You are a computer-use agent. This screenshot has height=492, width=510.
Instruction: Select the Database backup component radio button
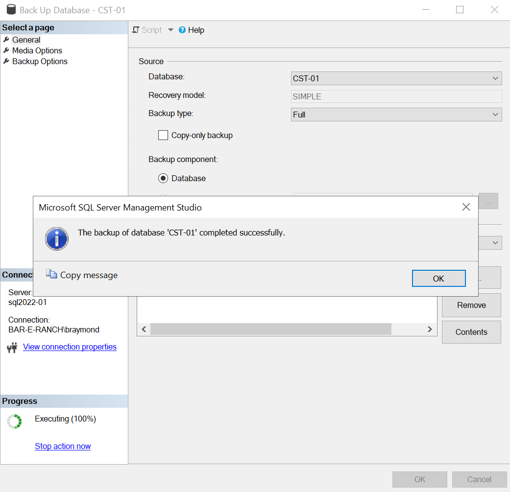(163, 178)
